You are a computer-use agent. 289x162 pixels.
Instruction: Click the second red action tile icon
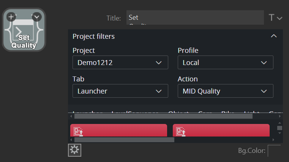[x=181, y=132]
